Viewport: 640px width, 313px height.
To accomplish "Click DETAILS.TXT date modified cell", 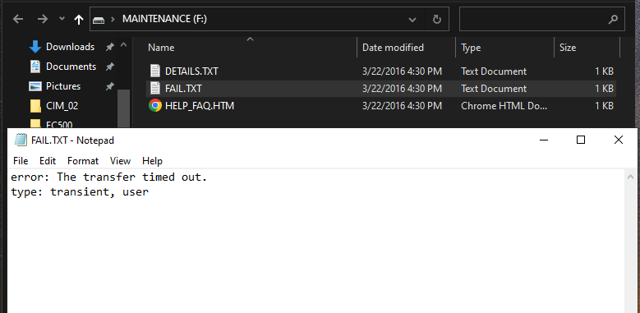I will (x=402, y=71).
